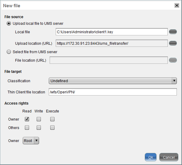Focus the Thin Client file location field
The width and height of the screenshot is (182, 165).
pos(112,92)
